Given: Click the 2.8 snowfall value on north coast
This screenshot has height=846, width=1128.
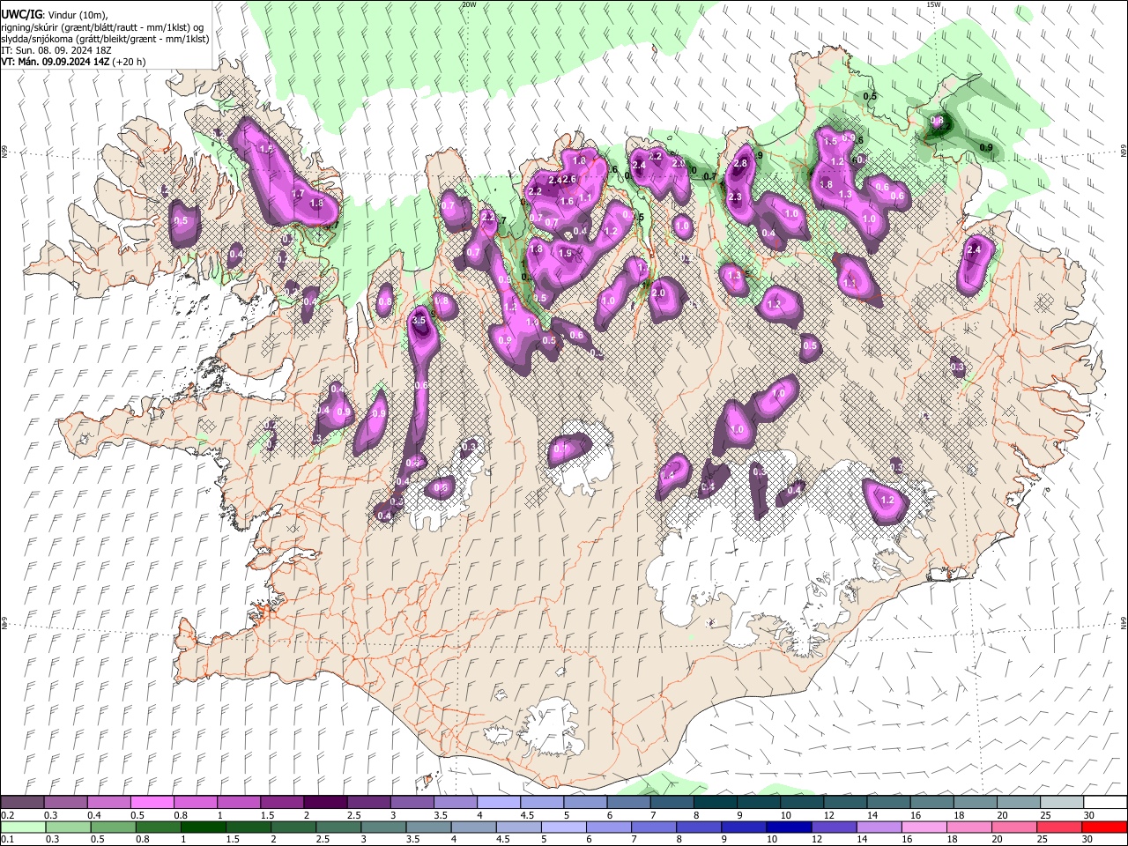Looking at the screenshot, I should pos(740,163).
